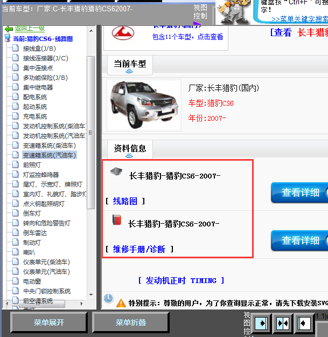The width and height of the screenshot is (328, 337).
Task: Open 发动机正时 TIMING link
Action: [x=181, y=280]
